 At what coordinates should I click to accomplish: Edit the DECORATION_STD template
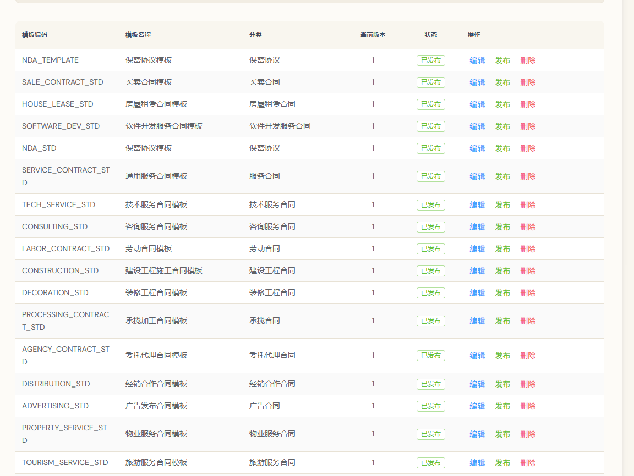pyautogui.click(x=477, y=293)
